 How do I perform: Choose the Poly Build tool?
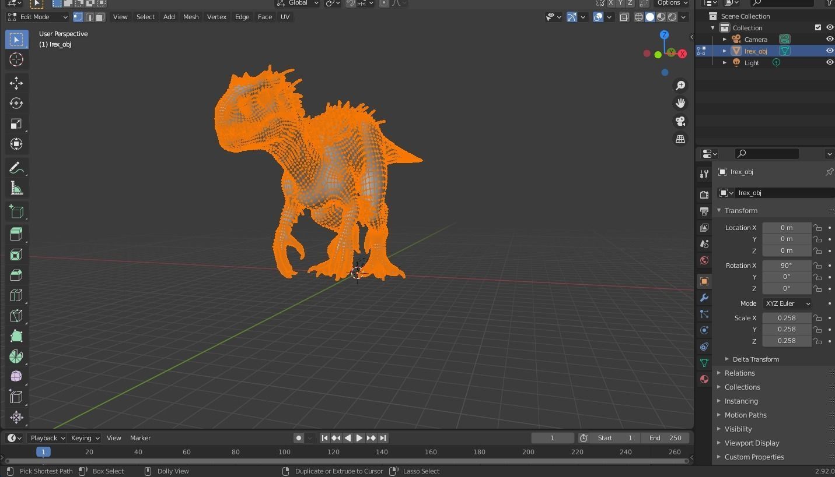[16, 336]
